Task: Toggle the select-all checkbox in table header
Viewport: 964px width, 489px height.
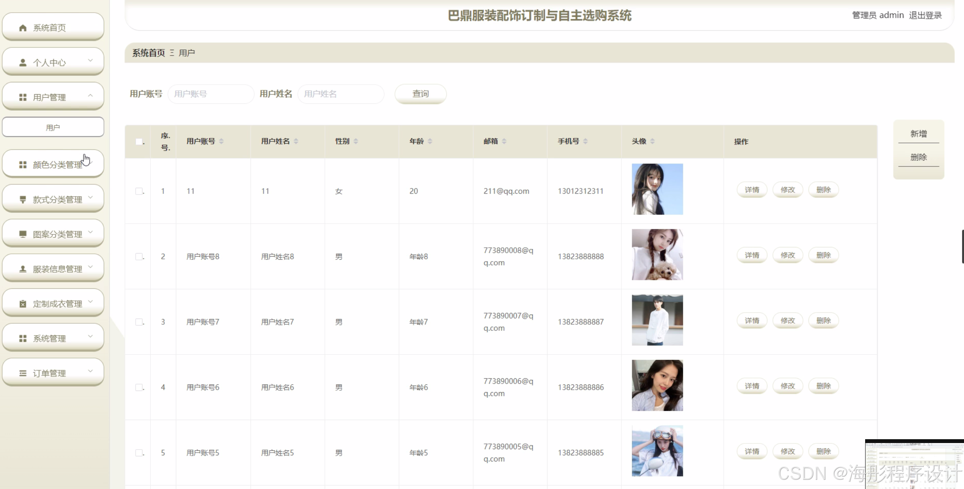Action: pos(139,142)
